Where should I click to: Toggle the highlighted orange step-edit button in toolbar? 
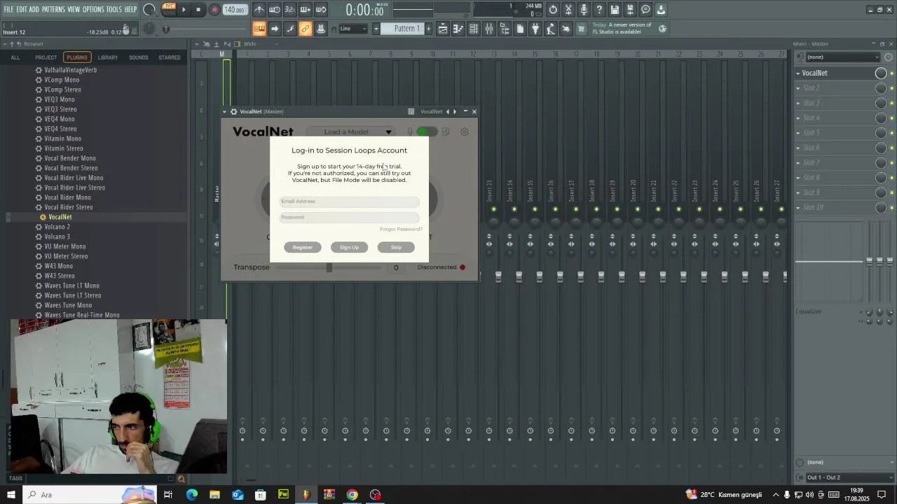[x=259, y=29]
